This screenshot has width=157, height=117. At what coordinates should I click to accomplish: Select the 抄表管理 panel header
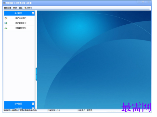point(19,104)
